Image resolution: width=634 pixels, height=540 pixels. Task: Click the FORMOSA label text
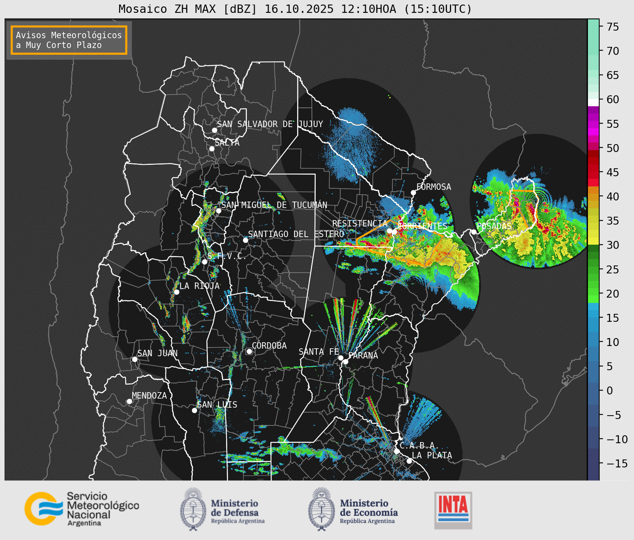434,187
